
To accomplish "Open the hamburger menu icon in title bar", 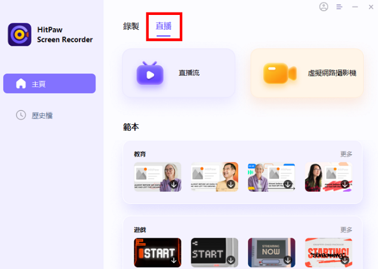I will [339, 7].
